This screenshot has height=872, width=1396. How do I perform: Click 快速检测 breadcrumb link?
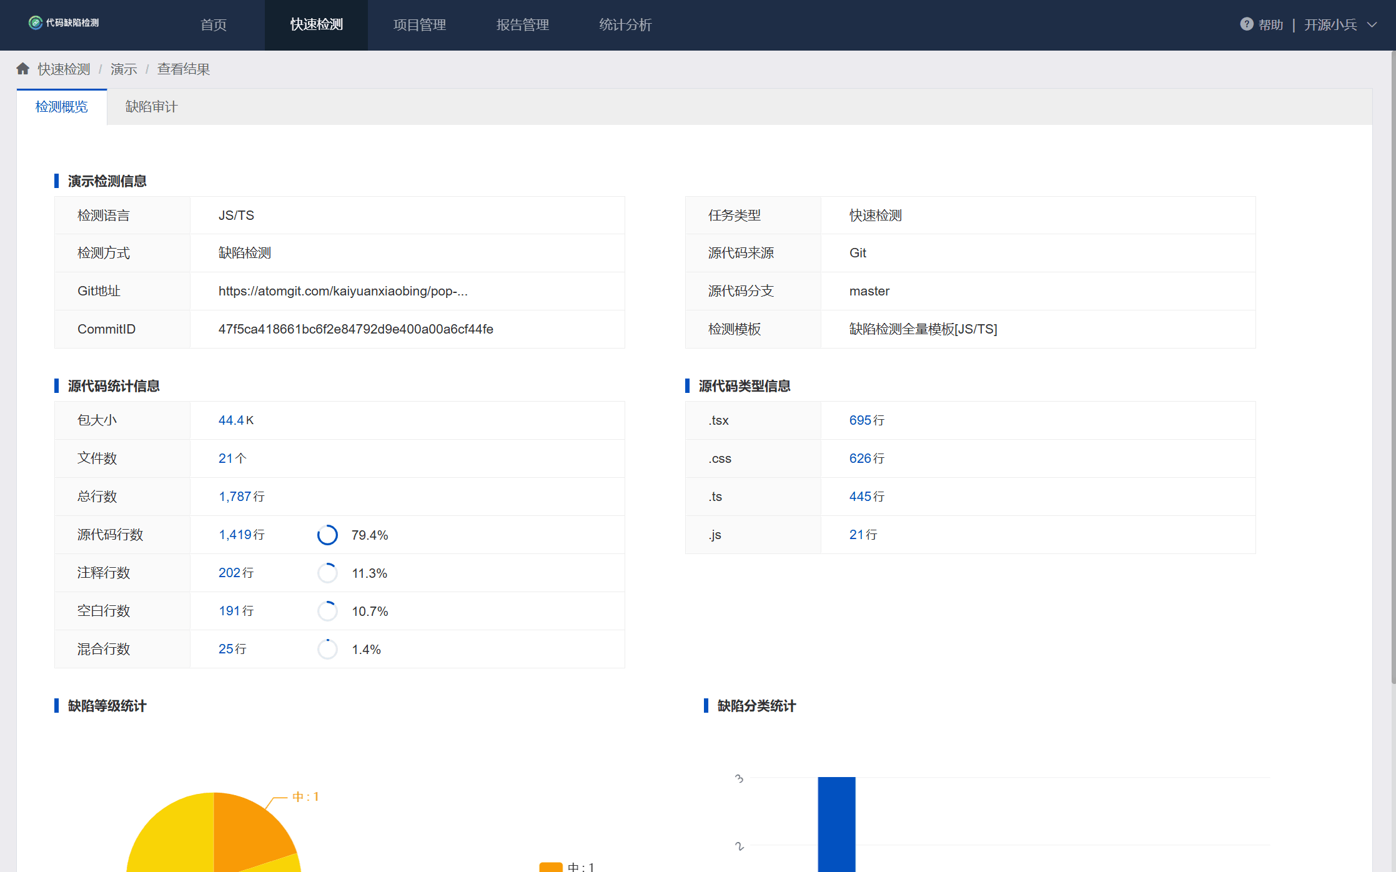click(x=64, y=69)
